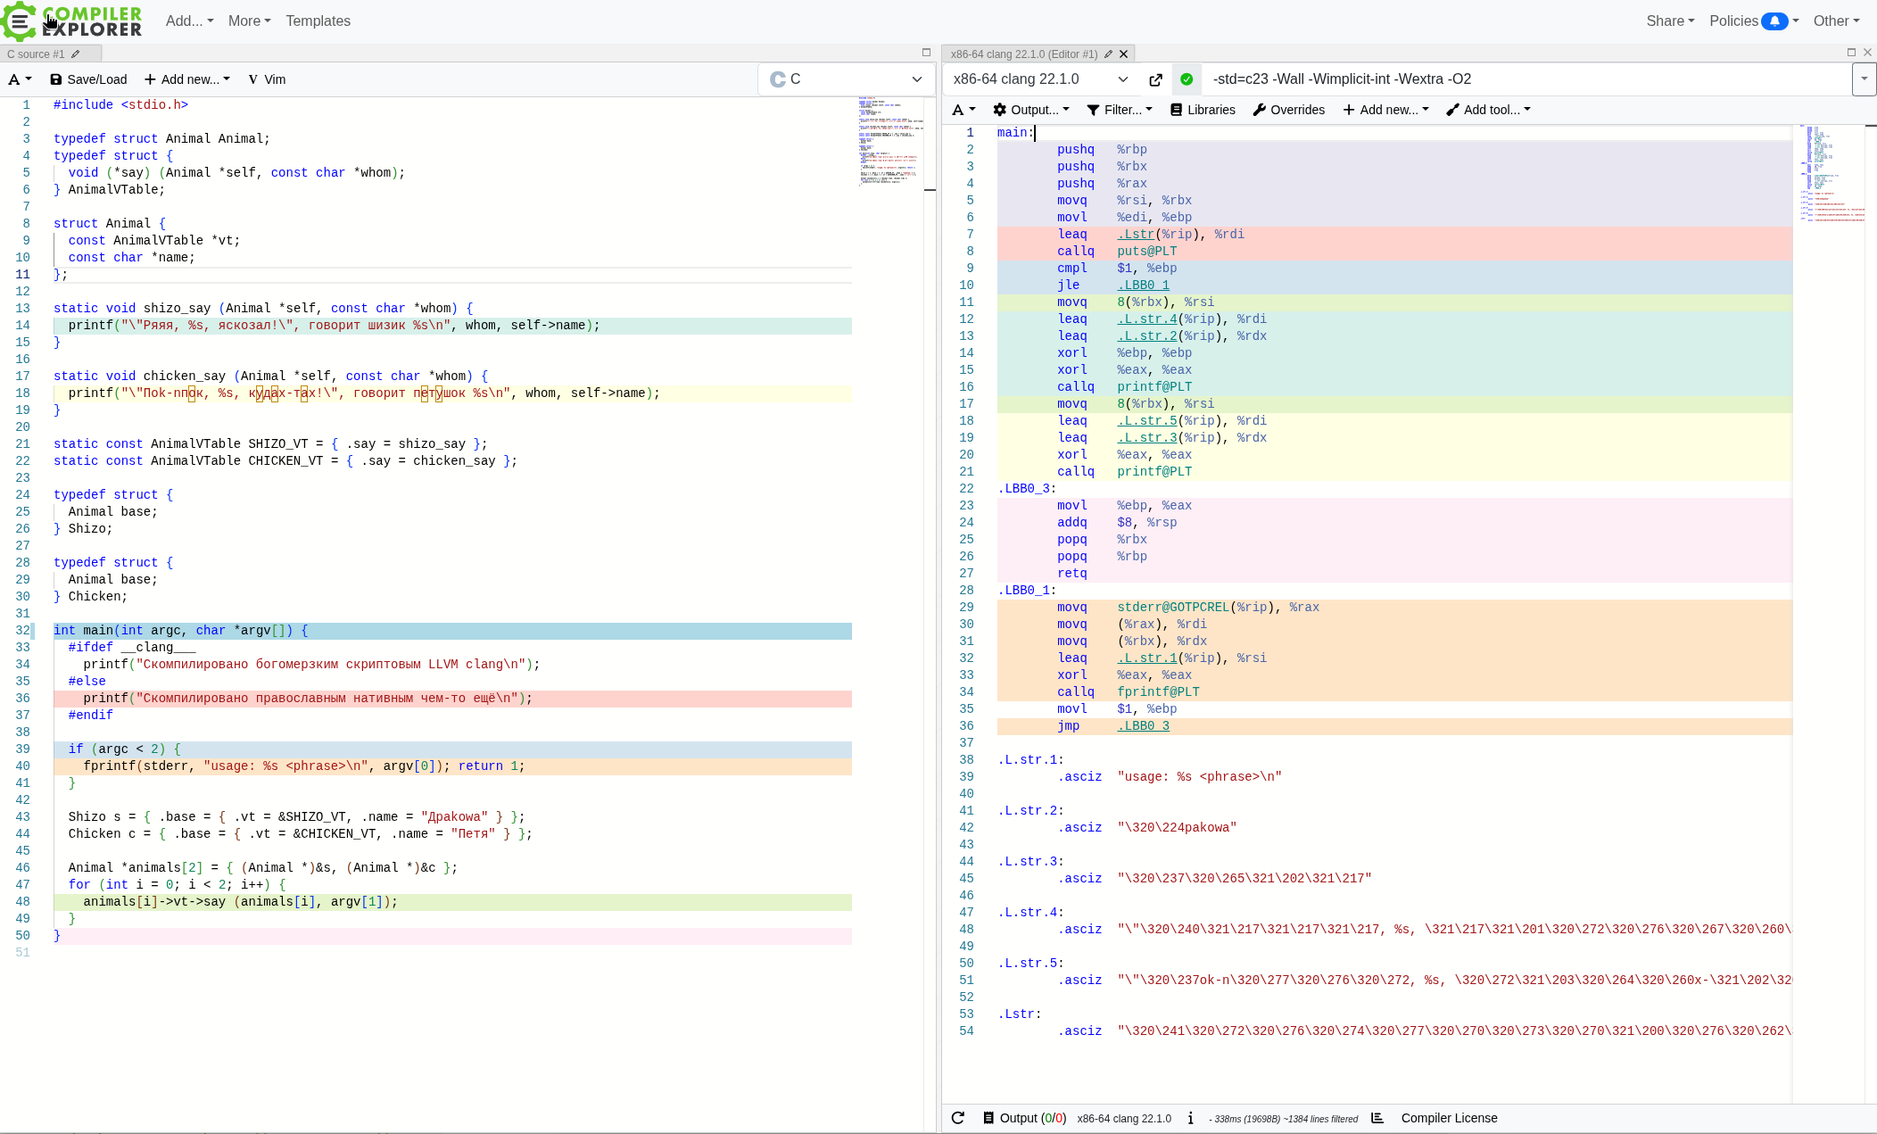Screen dimensions: 1877x1134
Task: Click 'callq puts@PLT' on assembly line 8
Action: coord(1117,252)
